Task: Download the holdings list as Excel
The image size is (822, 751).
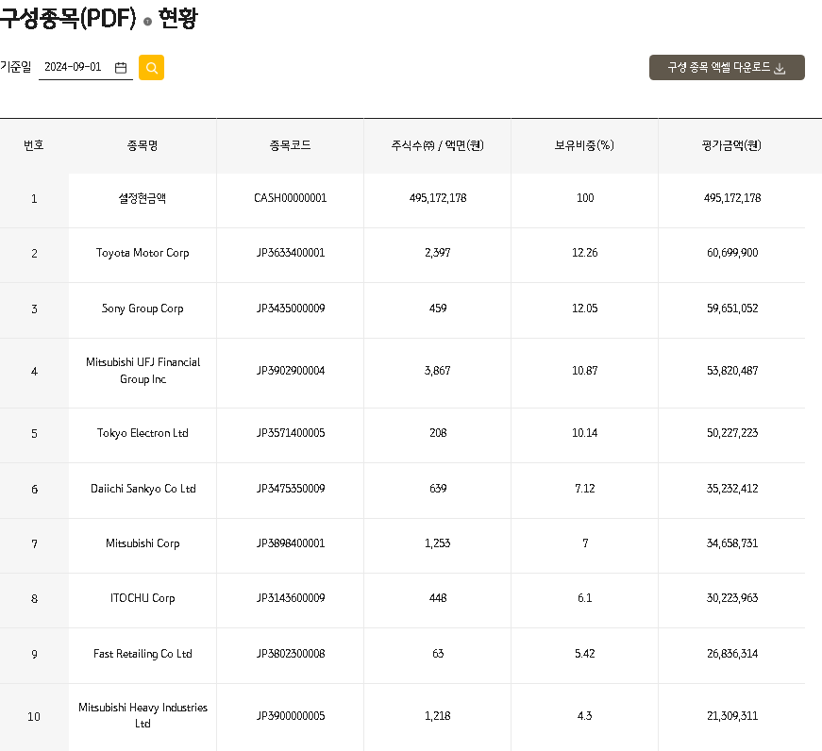Action: tap(727, 68)
